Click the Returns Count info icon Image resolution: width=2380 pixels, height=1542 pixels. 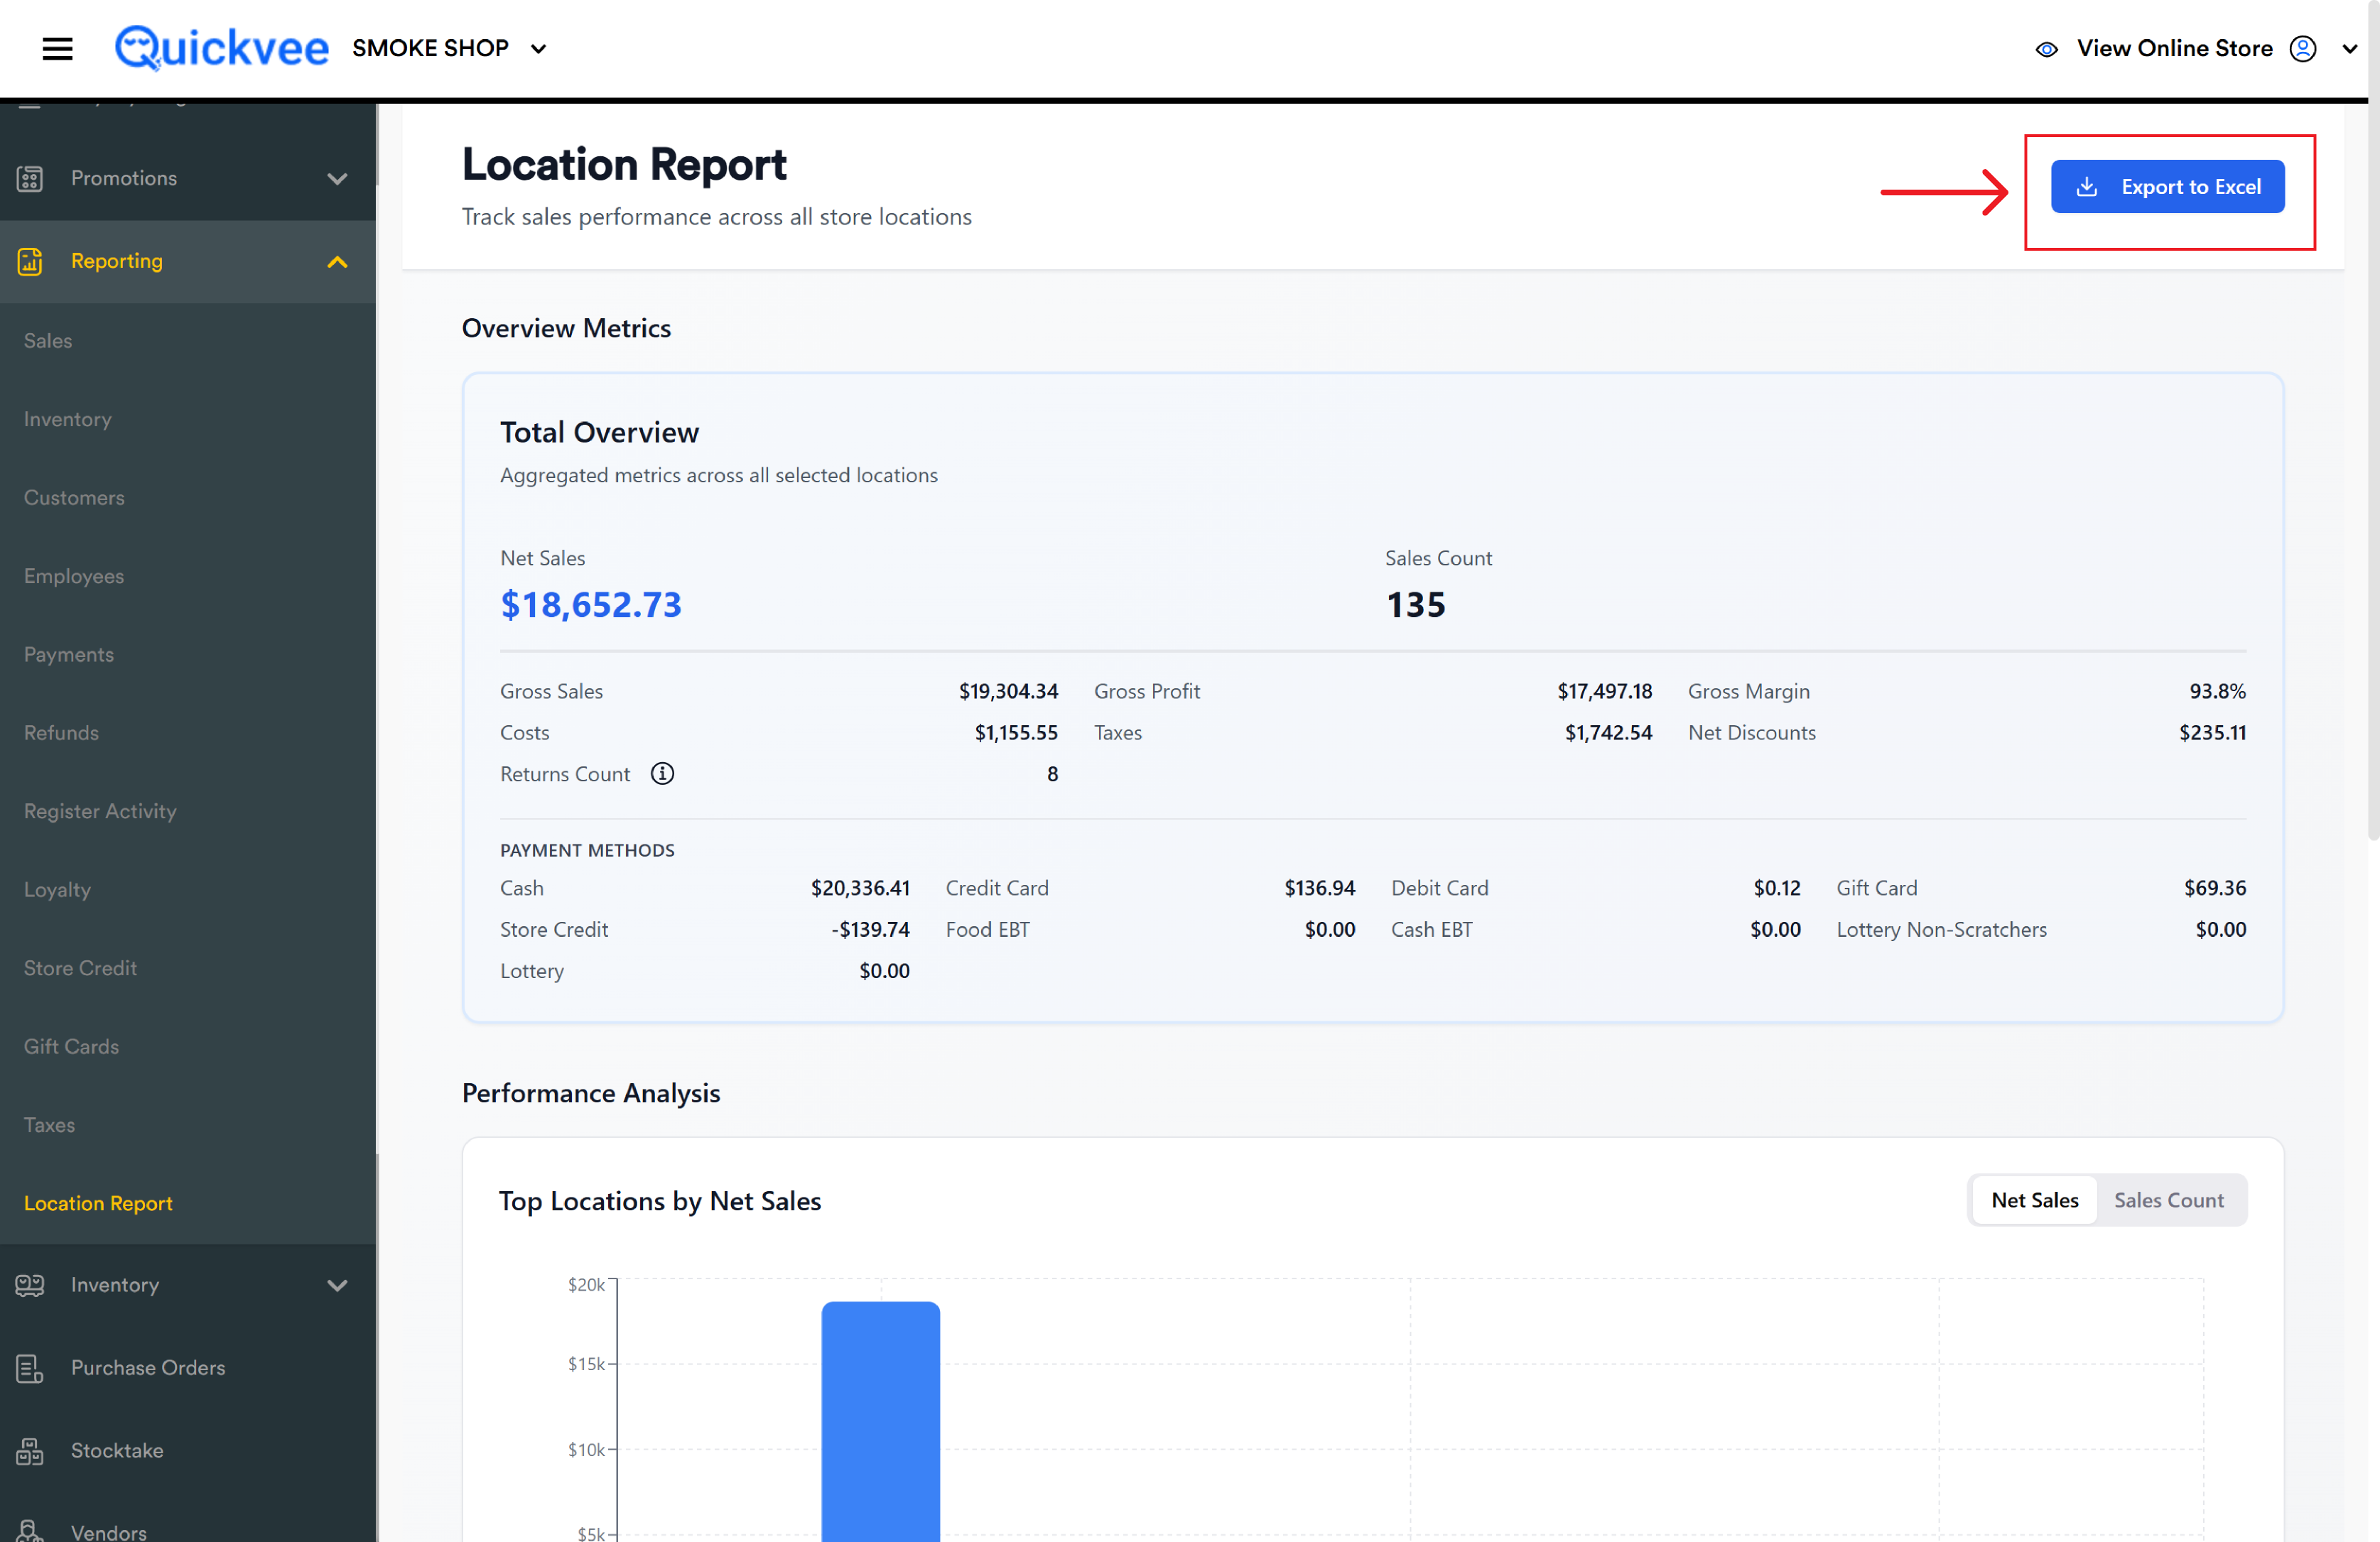(662, 774)
